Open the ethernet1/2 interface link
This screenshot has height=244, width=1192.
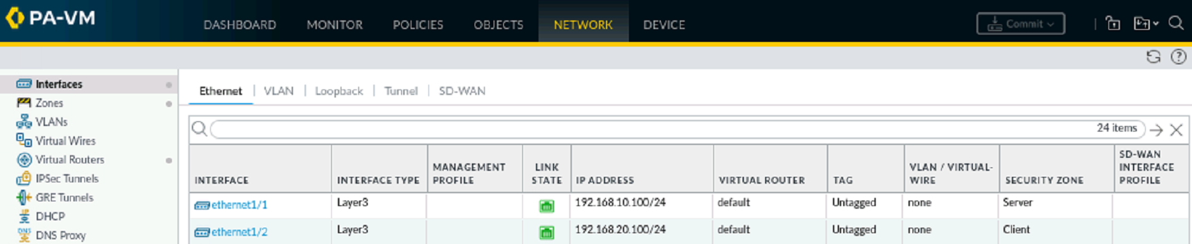[239, 232]
